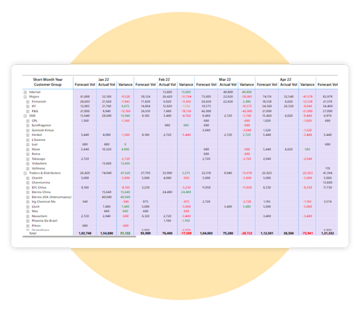The width and height of the screenshot is (360, 312).
Task: Expand the Takasago row icon
Action: point(28,158)
